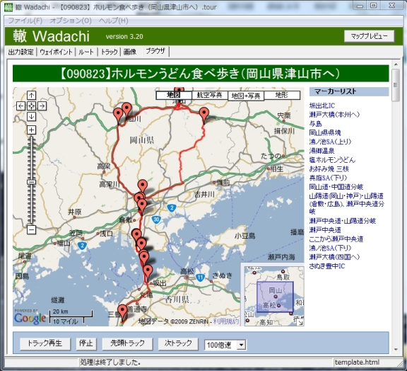Switch to the 画像 tab
This screenshot has width=407, height=371.
click(x=130, y=52)
